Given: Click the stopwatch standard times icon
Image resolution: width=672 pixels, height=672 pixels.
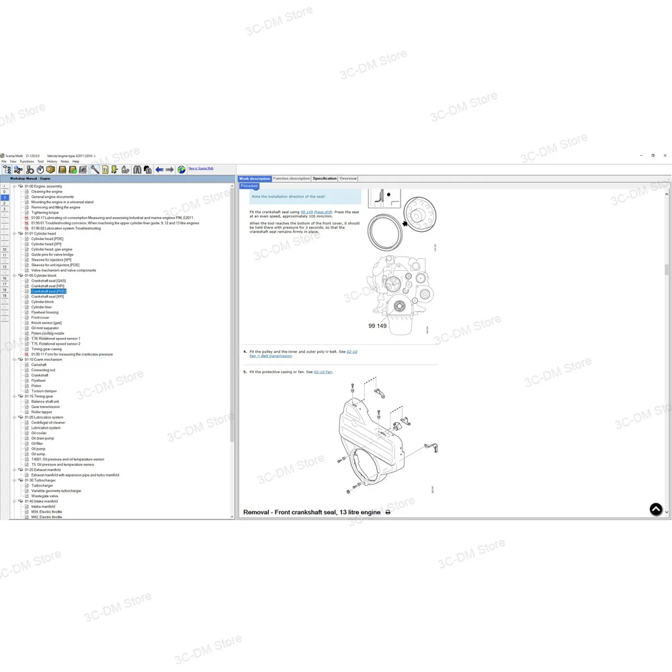Looking at the screenshot, I should coord(40,170).
